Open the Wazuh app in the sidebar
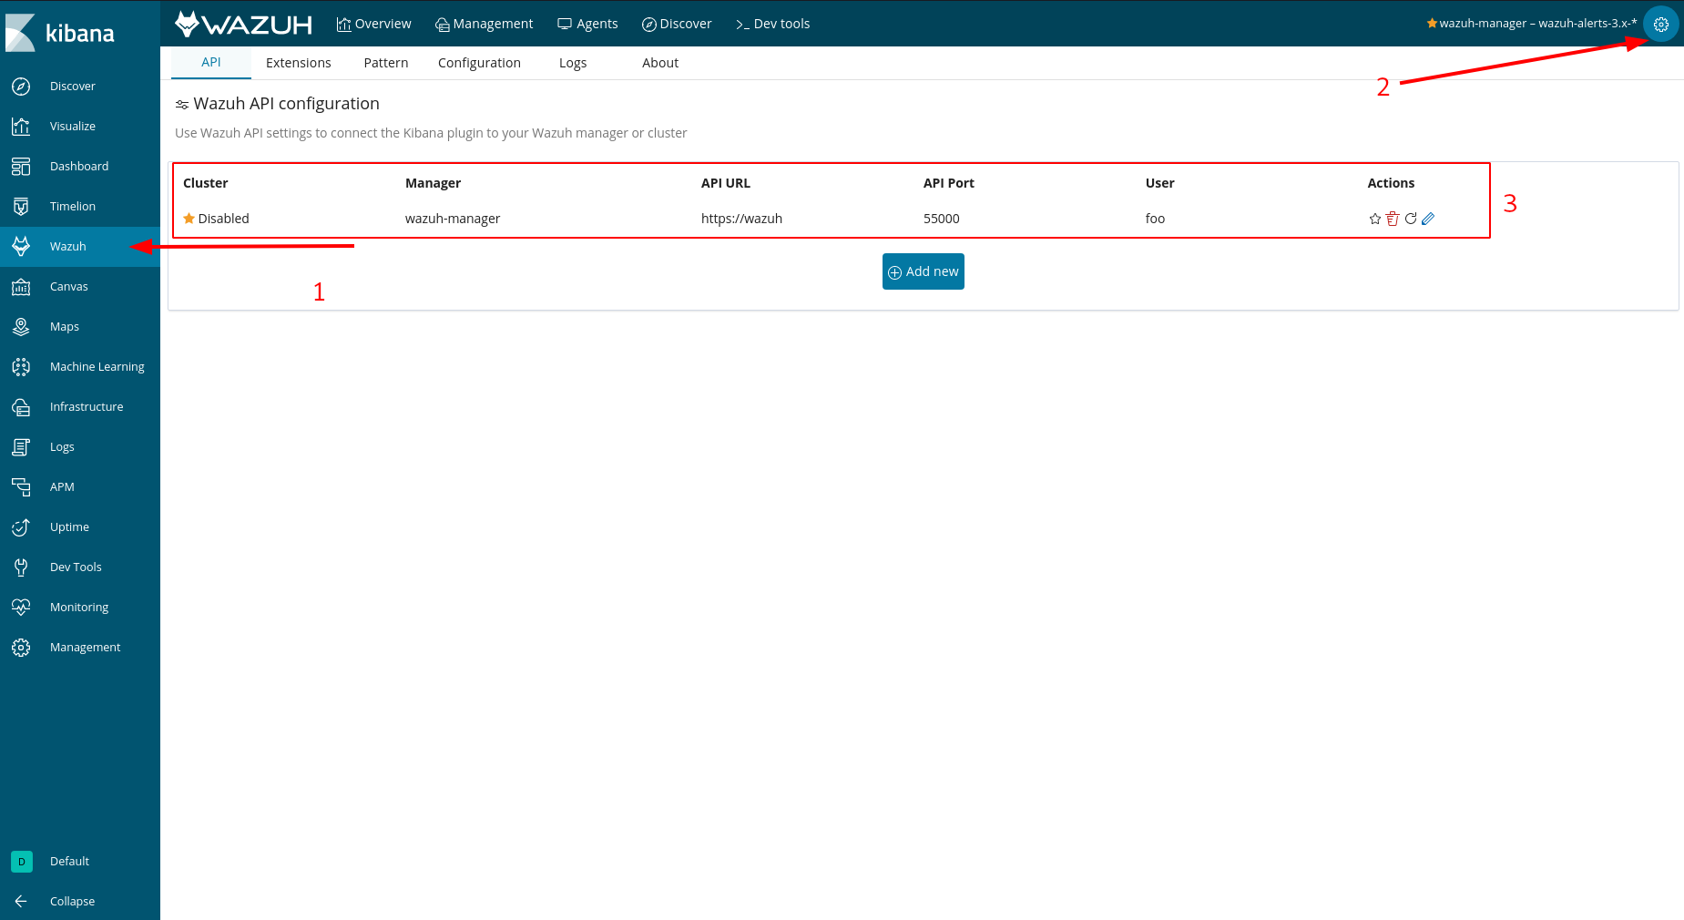1684x920 pixels. (67, 246)
